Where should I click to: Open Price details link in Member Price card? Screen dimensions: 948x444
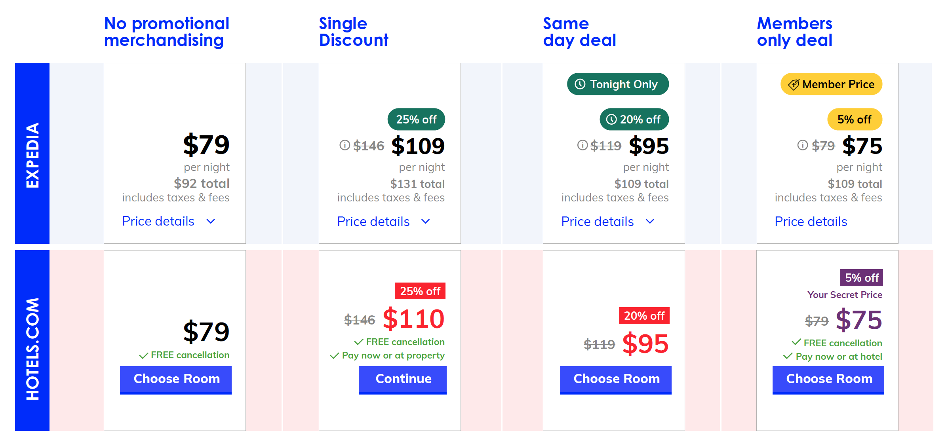(811, 222)
